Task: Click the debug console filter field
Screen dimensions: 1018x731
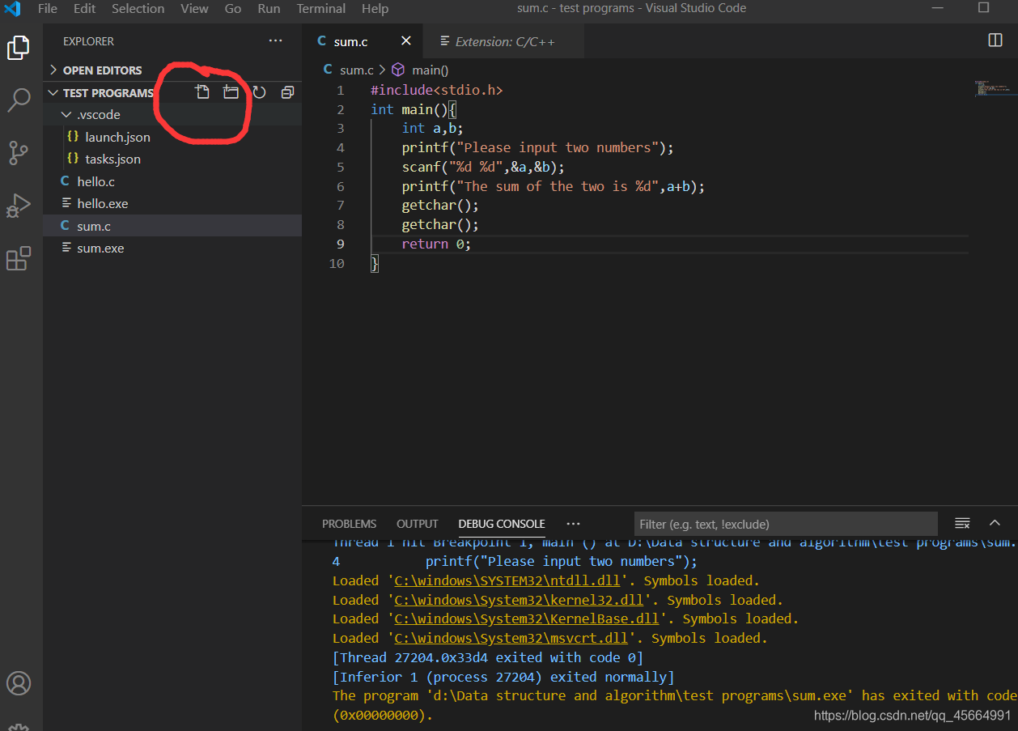Action: 786,524
